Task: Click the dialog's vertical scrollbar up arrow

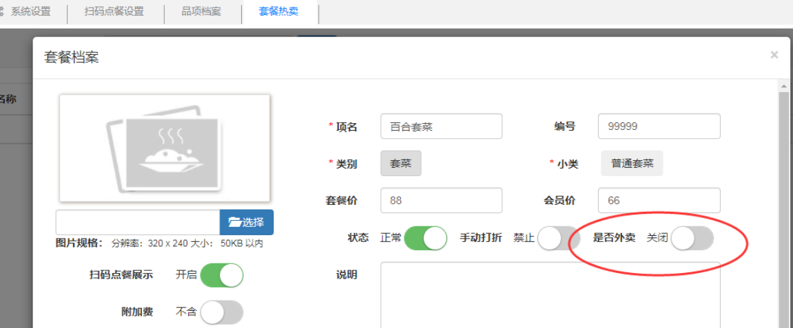Action: click(x=783, y=86)
